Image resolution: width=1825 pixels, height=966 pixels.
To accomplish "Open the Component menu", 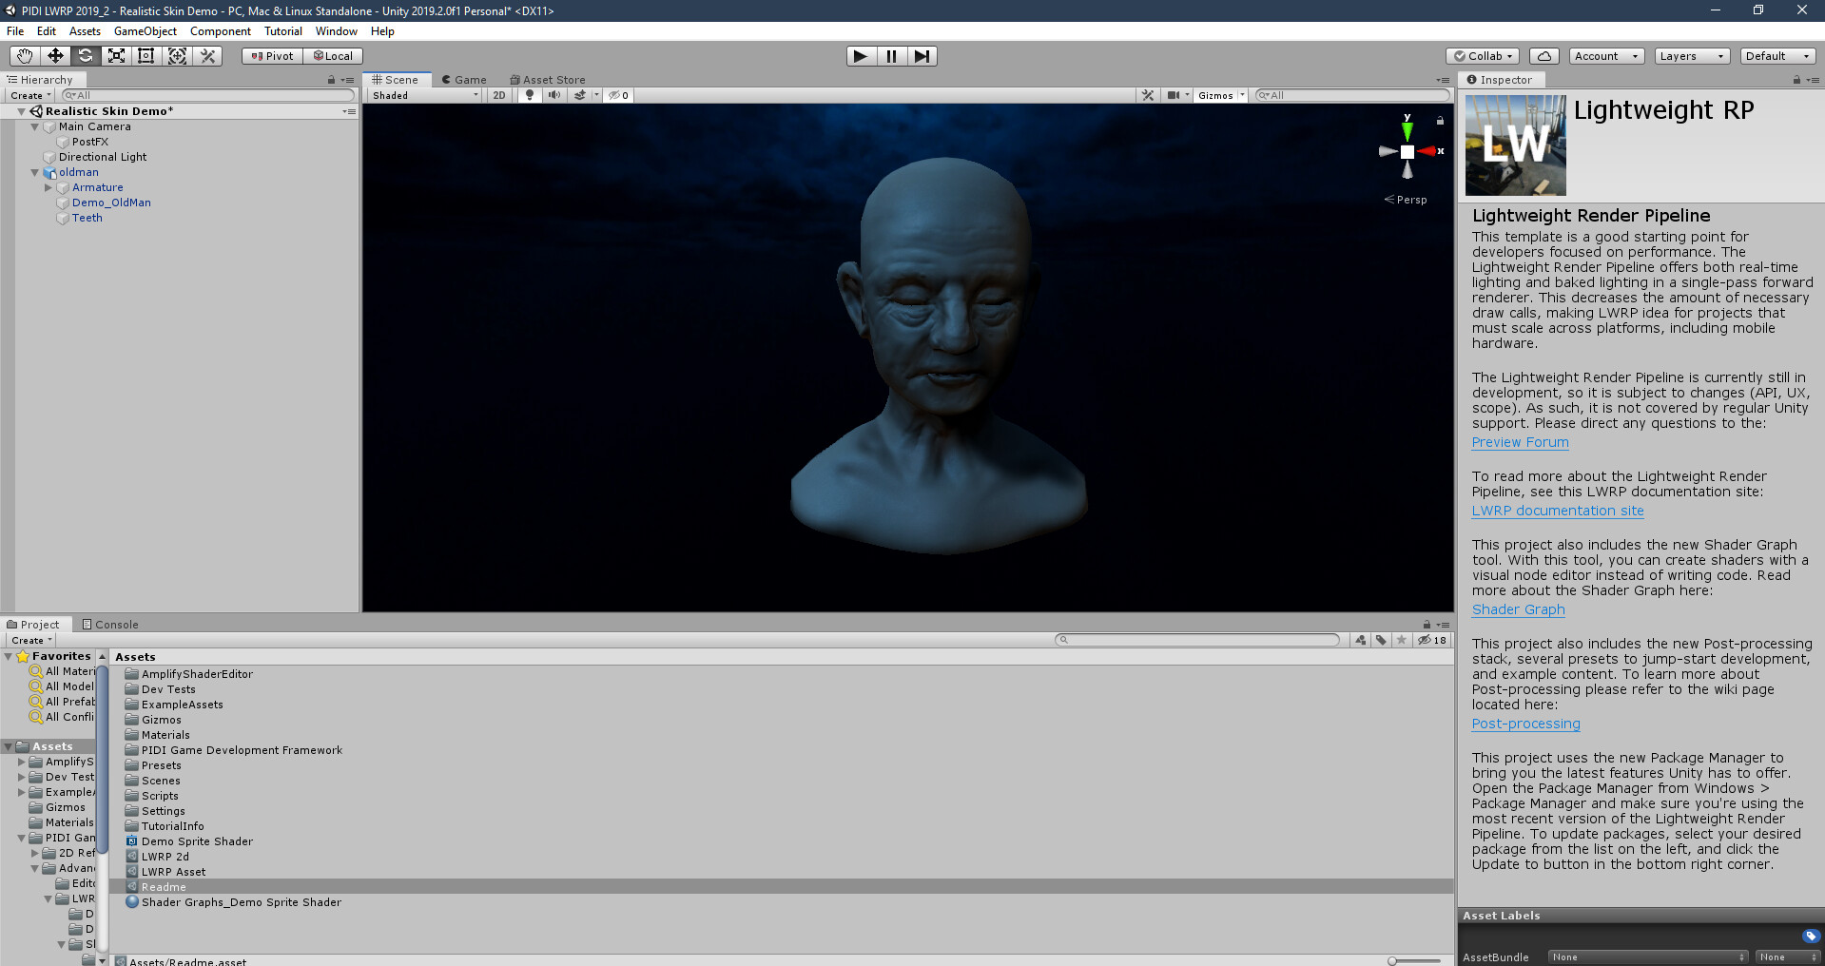I will pos(221,31).
